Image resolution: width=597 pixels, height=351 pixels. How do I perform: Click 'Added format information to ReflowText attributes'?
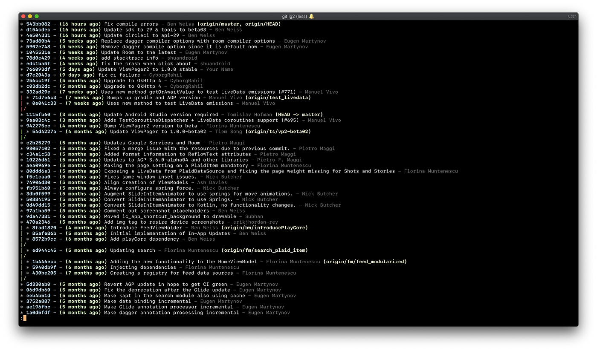coord(177,154)
